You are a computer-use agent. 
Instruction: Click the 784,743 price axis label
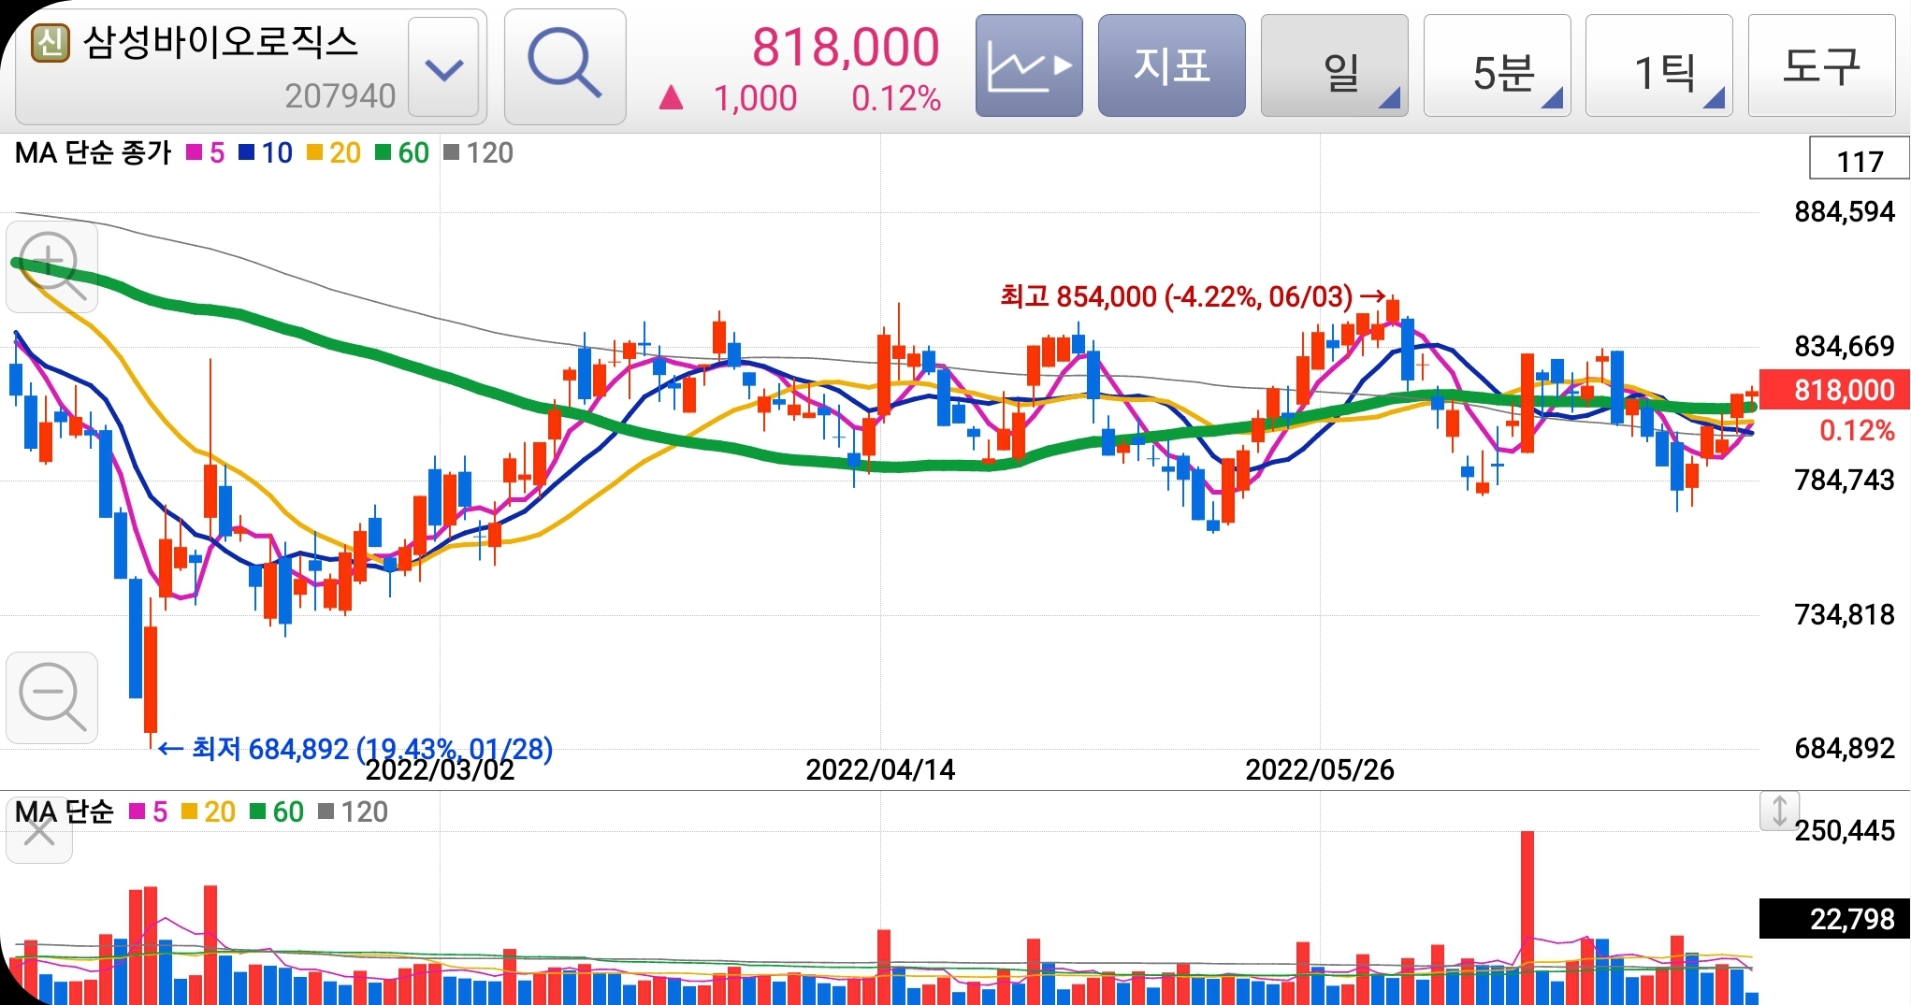(x=1845, y=481)
